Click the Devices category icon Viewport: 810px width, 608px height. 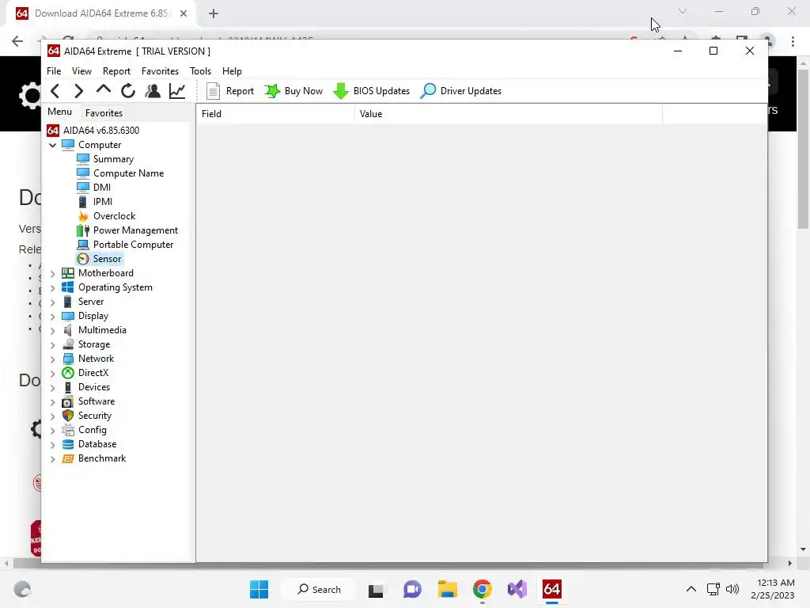click(x=68, y=387)
